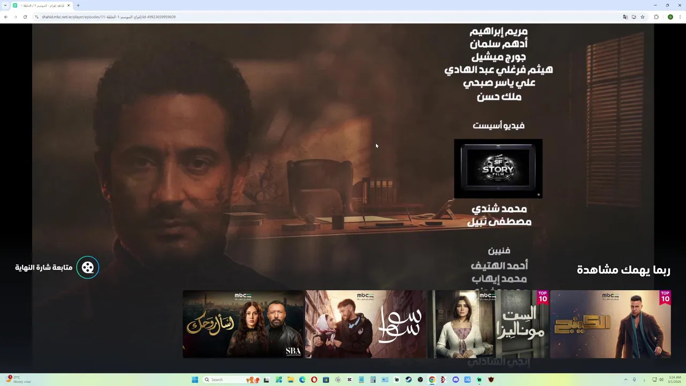Click the film reel end-credits icon
This screenshot has width=686, height=386.
pos(88,268)
